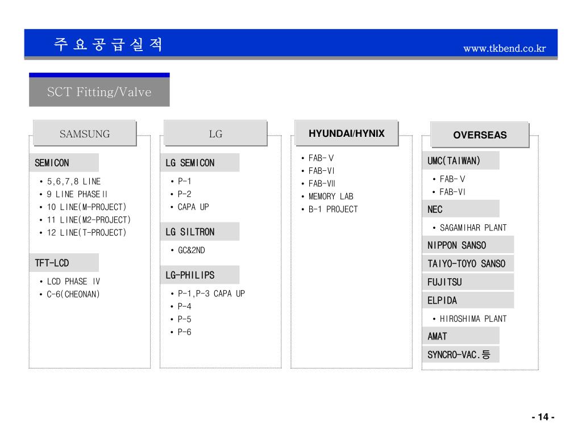582x436 pixels.
Task: Click the SAMSUNG column header
Action: point(85,133)
